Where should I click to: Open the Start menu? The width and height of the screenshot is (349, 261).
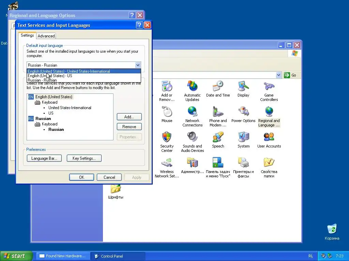tap(16, 256)
